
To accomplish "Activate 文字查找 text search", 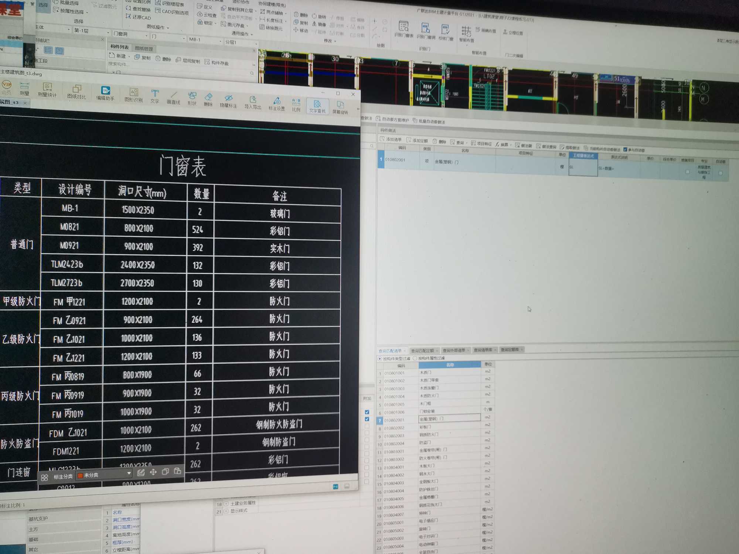I will point(317,106).
